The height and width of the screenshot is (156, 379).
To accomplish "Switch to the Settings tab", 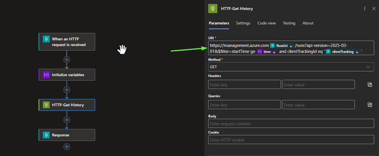I will click(x=243, y=23).
